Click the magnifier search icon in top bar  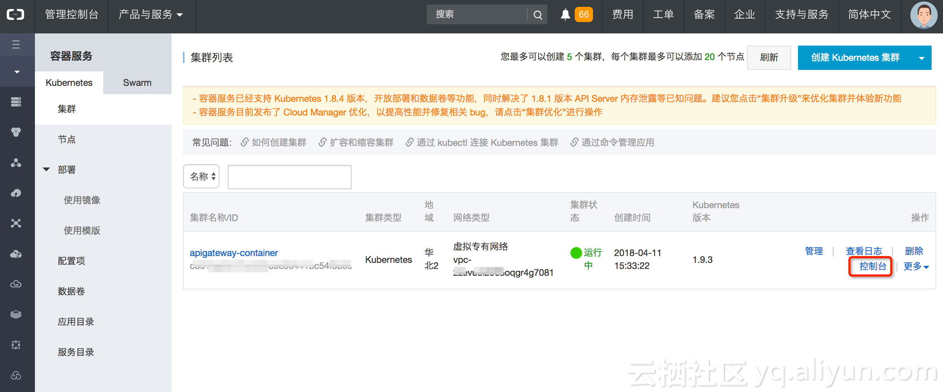point(538,14)
